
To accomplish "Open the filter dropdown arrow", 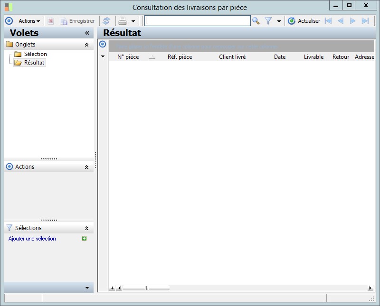I will (279, 21).
